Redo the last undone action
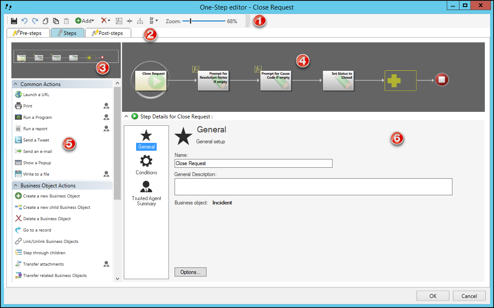 [35, 21]
